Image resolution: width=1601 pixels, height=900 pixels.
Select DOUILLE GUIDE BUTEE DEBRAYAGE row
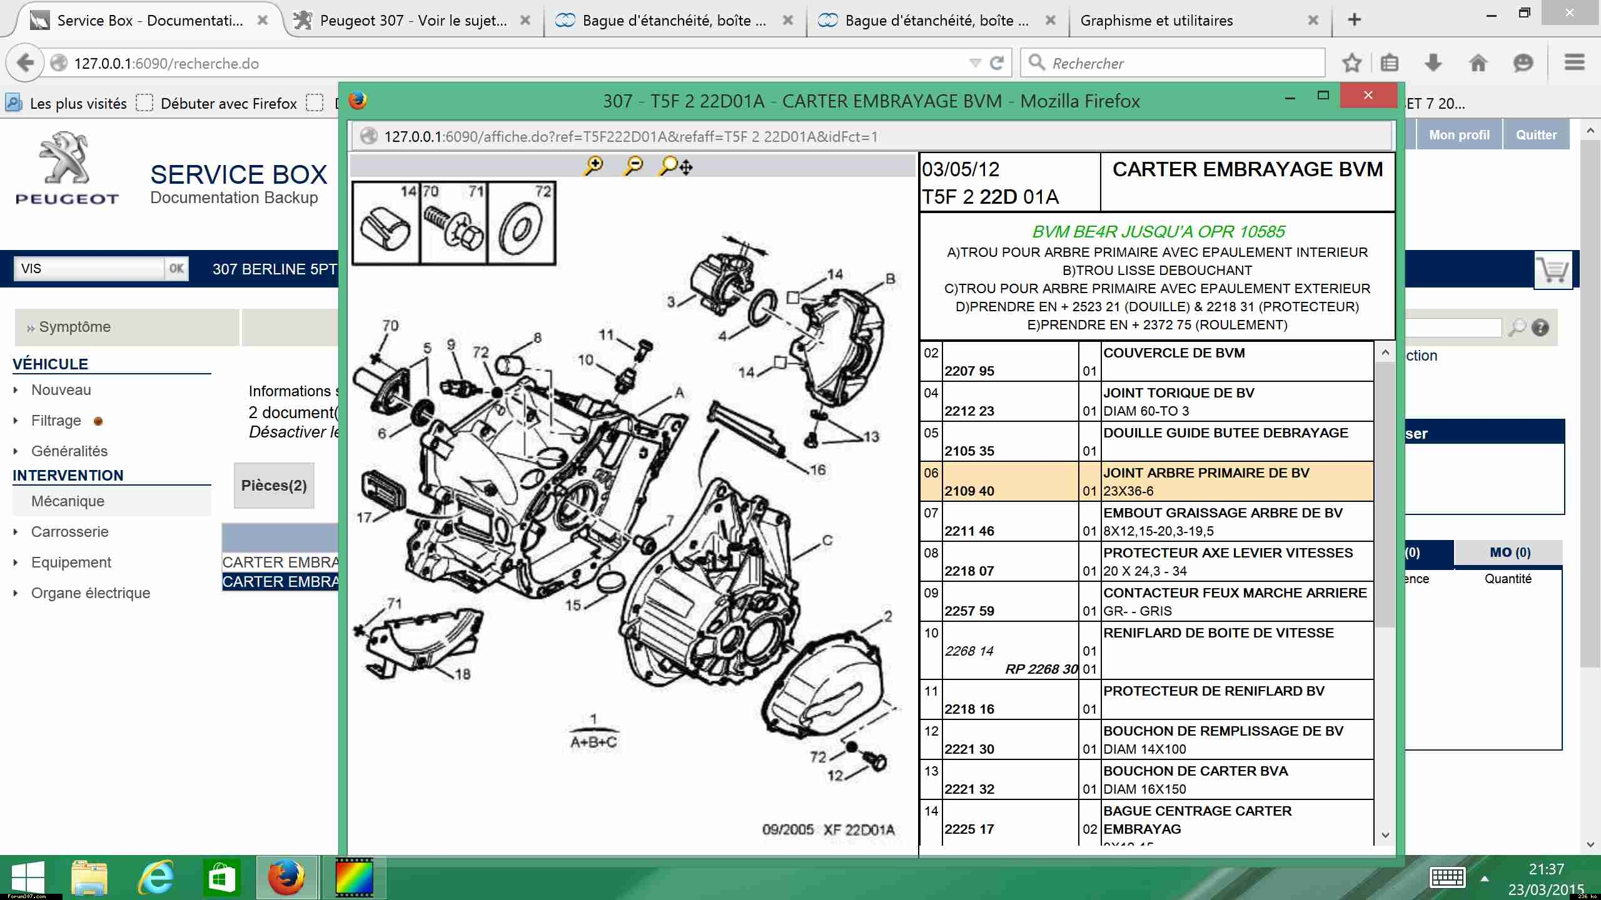(x=1147, y=442)
